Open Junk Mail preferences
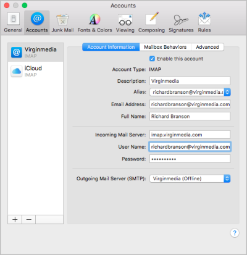 [x=62, y=23]
